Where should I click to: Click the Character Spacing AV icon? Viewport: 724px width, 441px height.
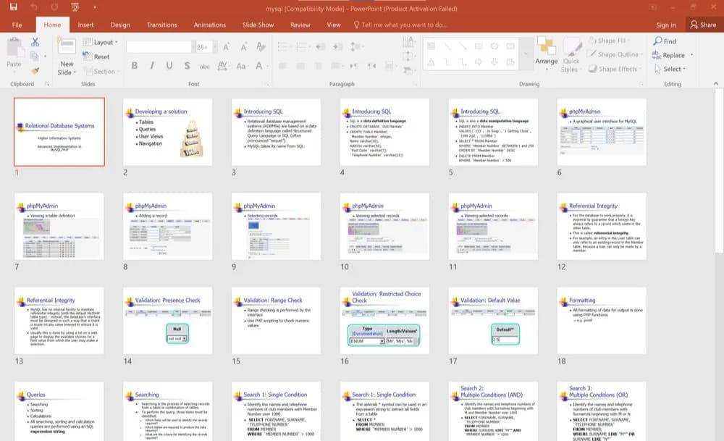[222, 66]
